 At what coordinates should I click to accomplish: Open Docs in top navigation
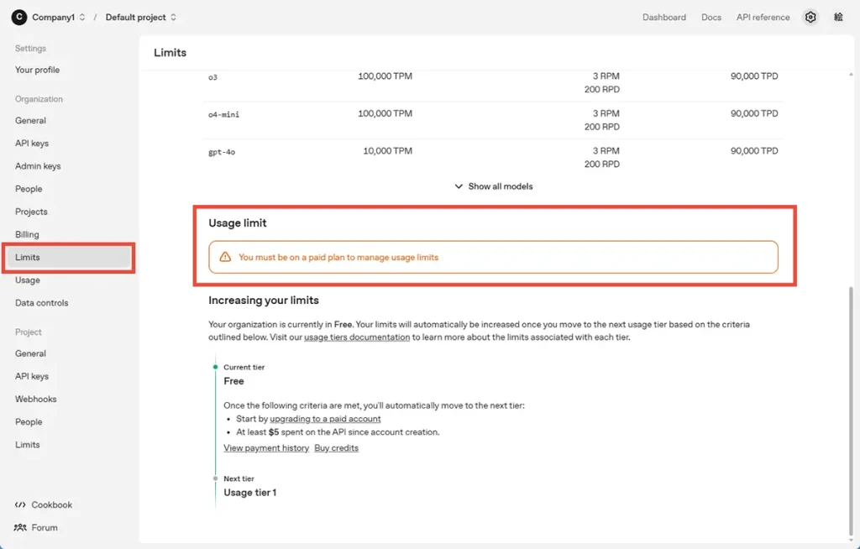711,17
